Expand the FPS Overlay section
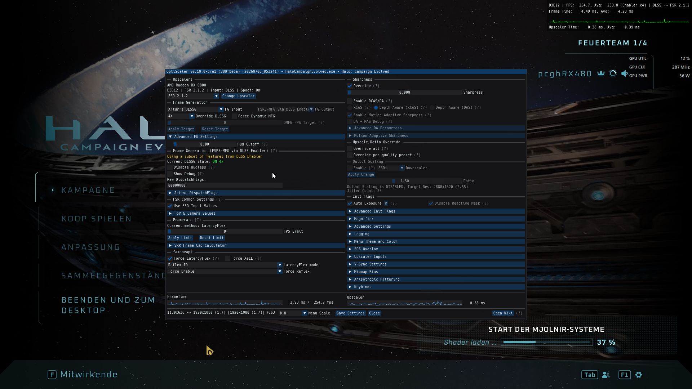The height and width of the screenshot is (389, 692). 436,249
